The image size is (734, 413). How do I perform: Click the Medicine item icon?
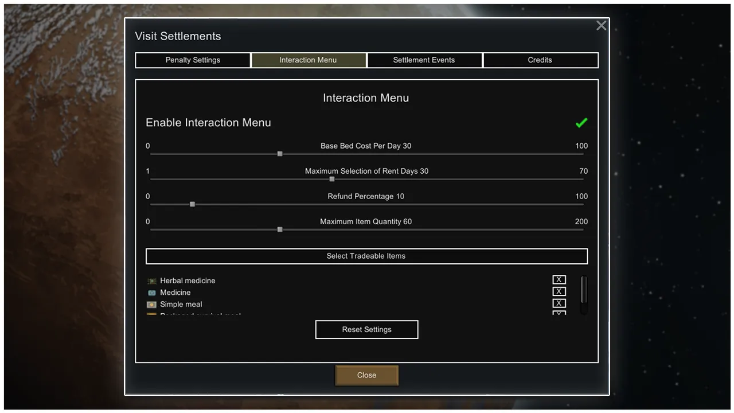[151, 293]
